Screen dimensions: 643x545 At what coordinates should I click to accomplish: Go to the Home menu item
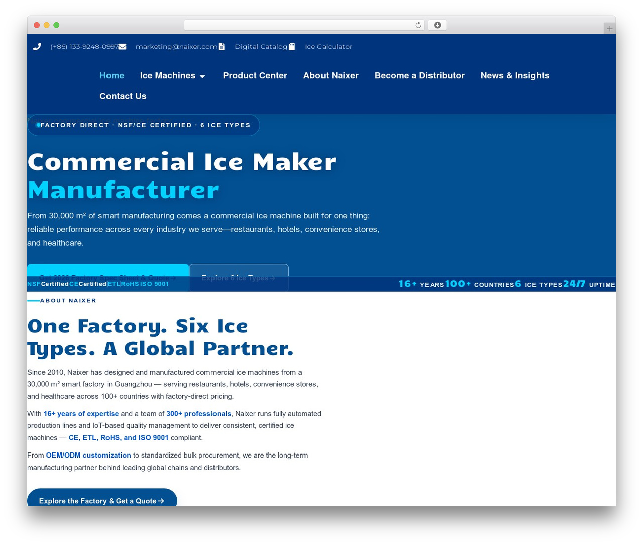point(112,75)
